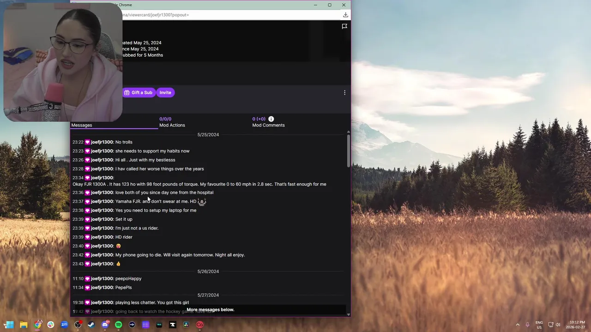Click message 'I'm just not a us rider.'
Viewport: 591px width, 332px height.
137,228
